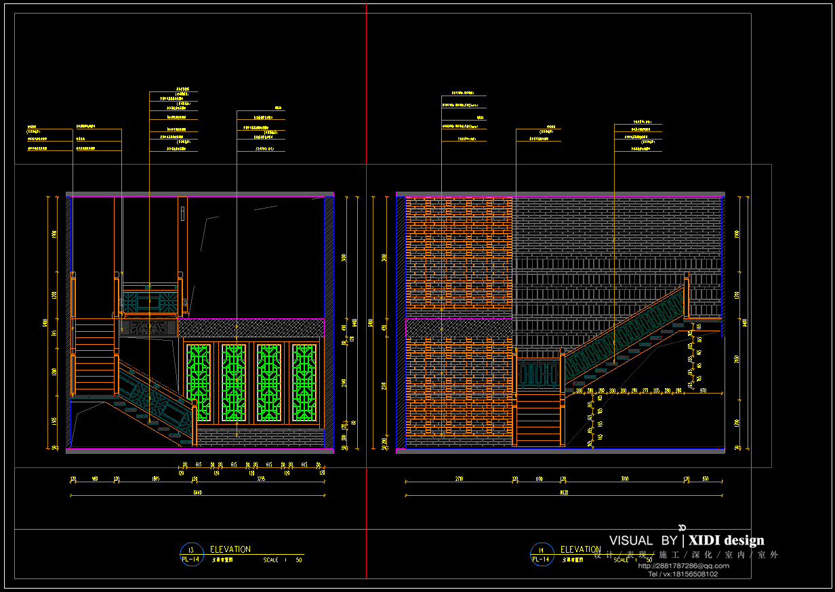This screenshot has height=592, width=835.
Task: Click the crosshatched band above the lattice panels
Action: tap(251, 328)
